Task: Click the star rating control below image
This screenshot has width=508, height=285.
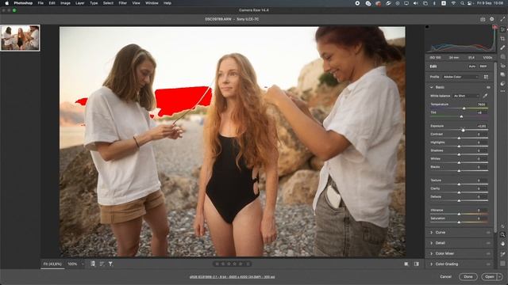Action: coord(232,264)
